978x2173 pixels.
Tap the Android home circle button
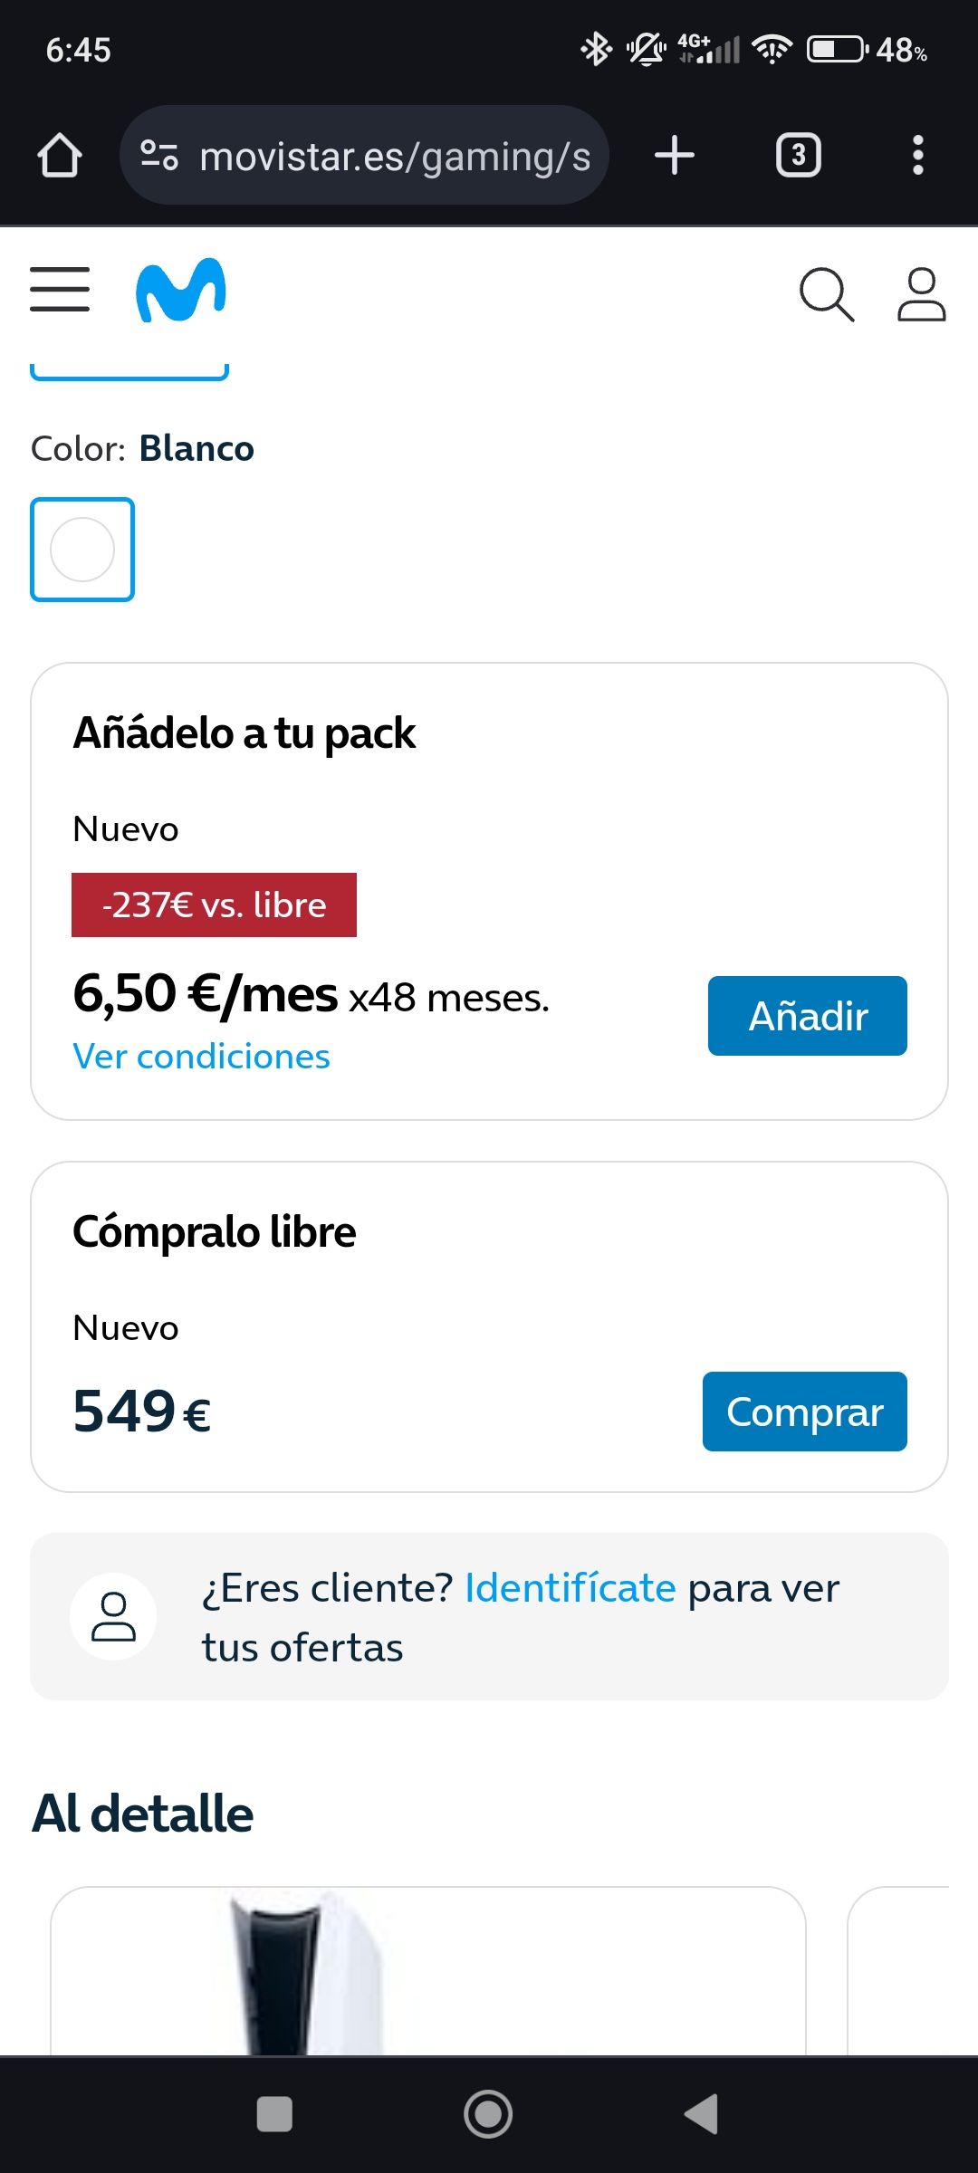[x=488, y=2115]
